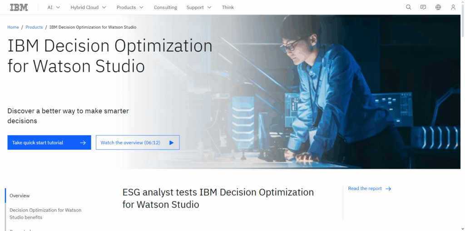Open the Read the report link

pos(370,189)
